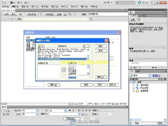The image size is (168, 126).
Task: Open Layout menu icon in application bar
Action: point(12,3)
